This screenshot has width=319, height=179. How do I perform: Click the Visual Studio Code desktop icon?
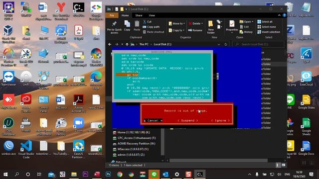(x=26, y=149)
